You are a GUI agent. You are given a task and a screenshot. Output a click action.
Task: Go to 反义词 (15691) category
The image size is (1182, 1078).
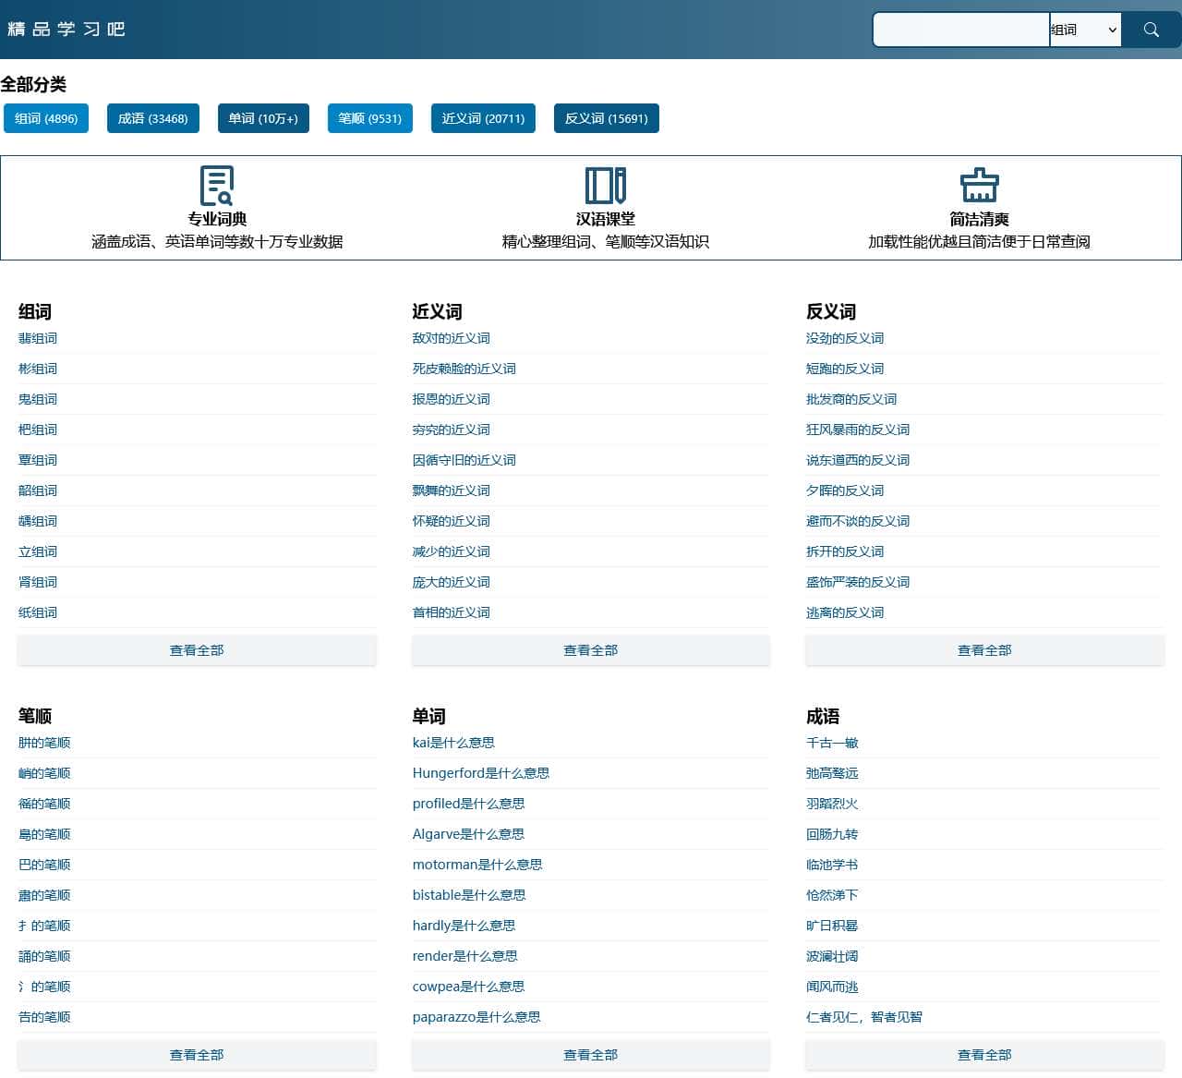(607, 118)
